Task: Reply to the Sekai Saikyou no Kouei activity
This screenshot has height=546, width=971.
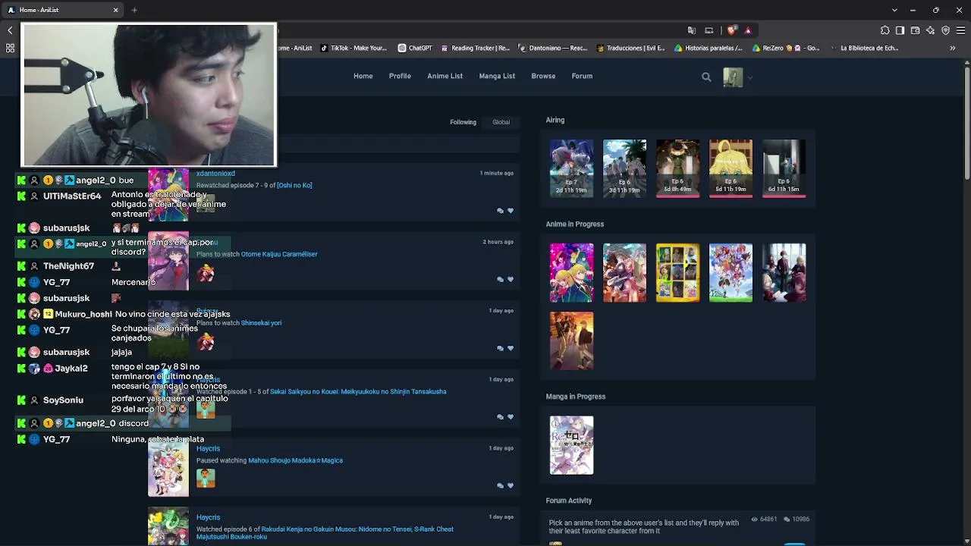Action: (x=500, y=417)
